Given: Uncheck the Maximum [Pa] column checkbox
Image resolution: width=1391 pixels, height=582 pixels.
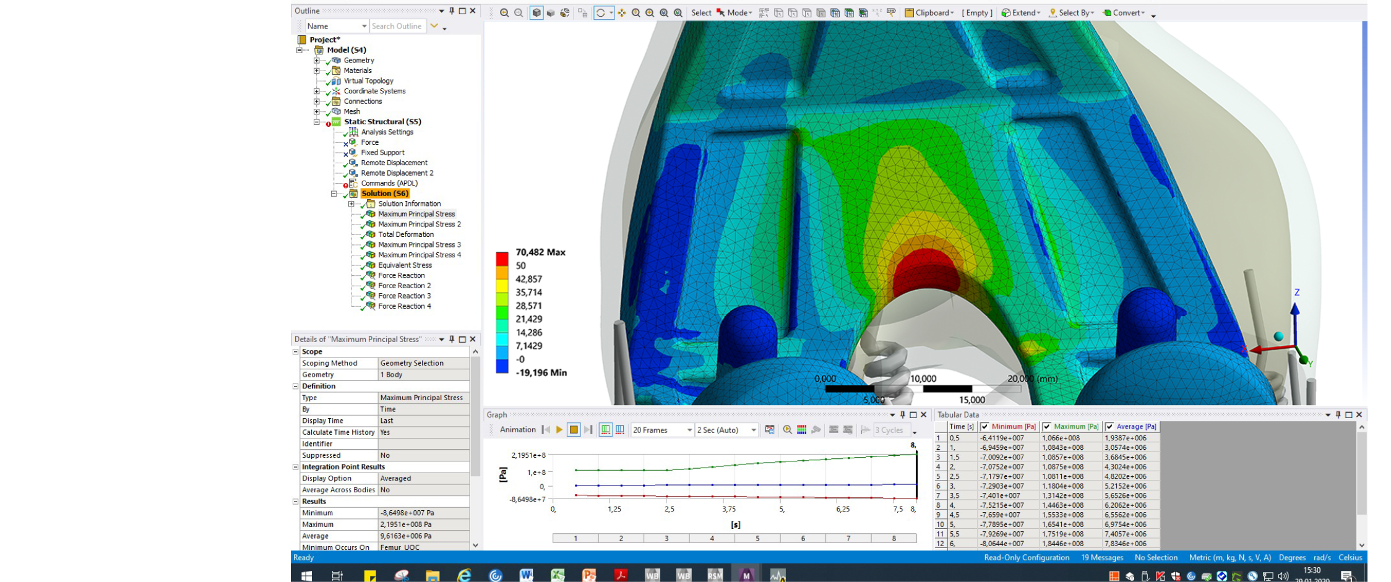Looking at the screenshot, I should (x=1046, y=427).
